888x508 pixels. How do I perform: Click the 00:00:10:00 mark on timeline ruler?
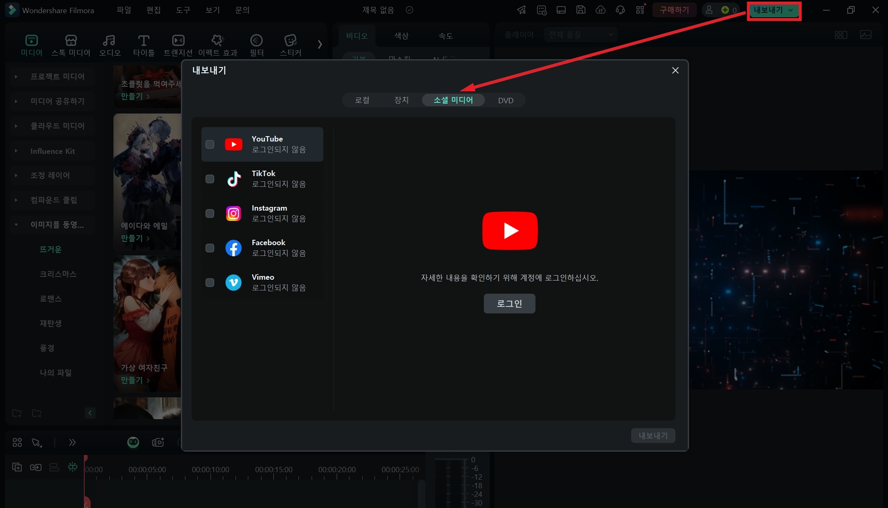point(210,469)
